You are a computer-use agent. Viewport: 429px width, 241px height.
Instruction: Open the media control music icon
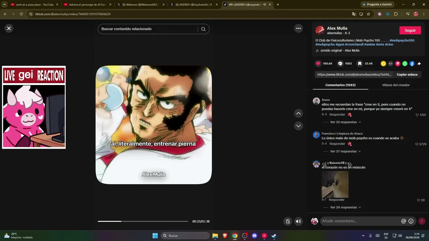[x=408, y=14]
